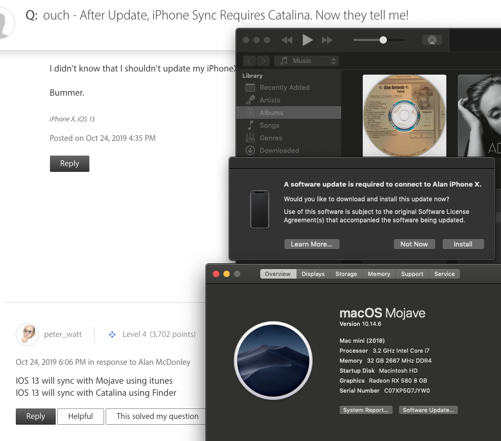Viewport: 501px width, 441px height.
Task: Go back with the iTunes back chevron
Action: click(249, 61)
